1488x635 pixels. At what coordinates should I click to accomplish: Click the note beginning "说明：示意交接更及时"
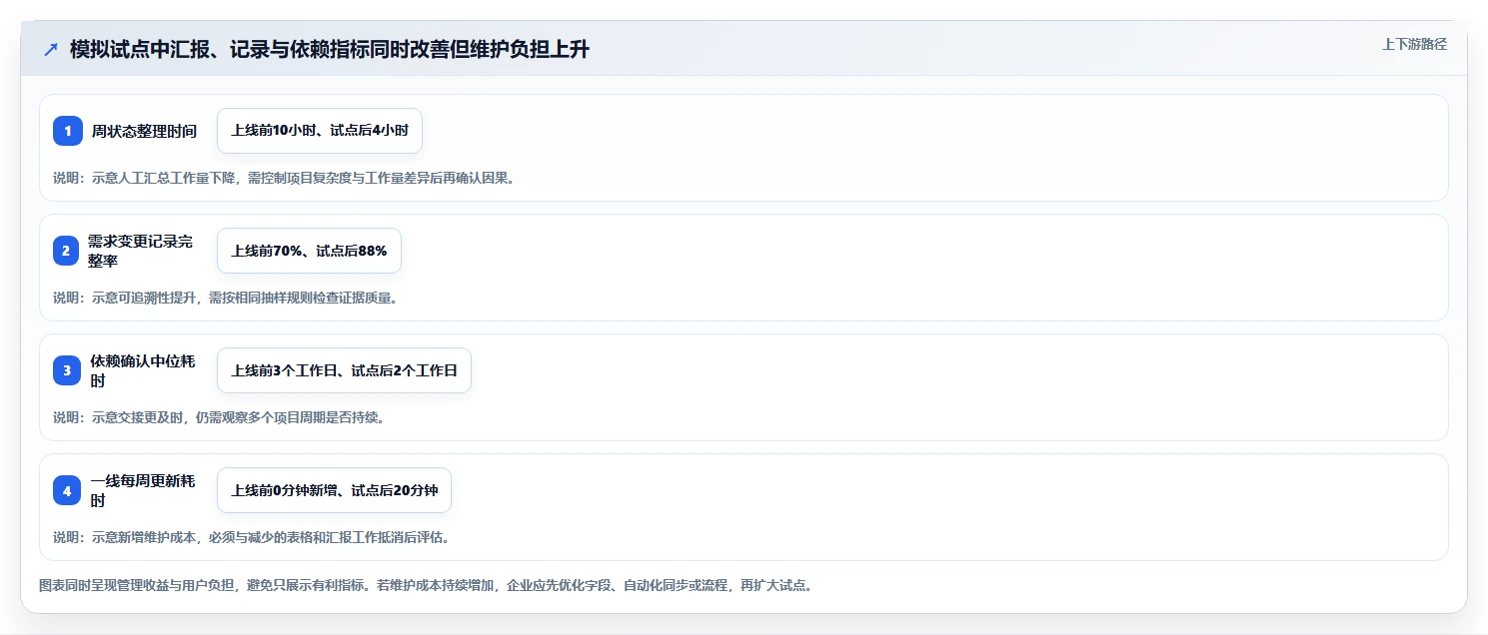pyautogui.click(x=219, y=418)
